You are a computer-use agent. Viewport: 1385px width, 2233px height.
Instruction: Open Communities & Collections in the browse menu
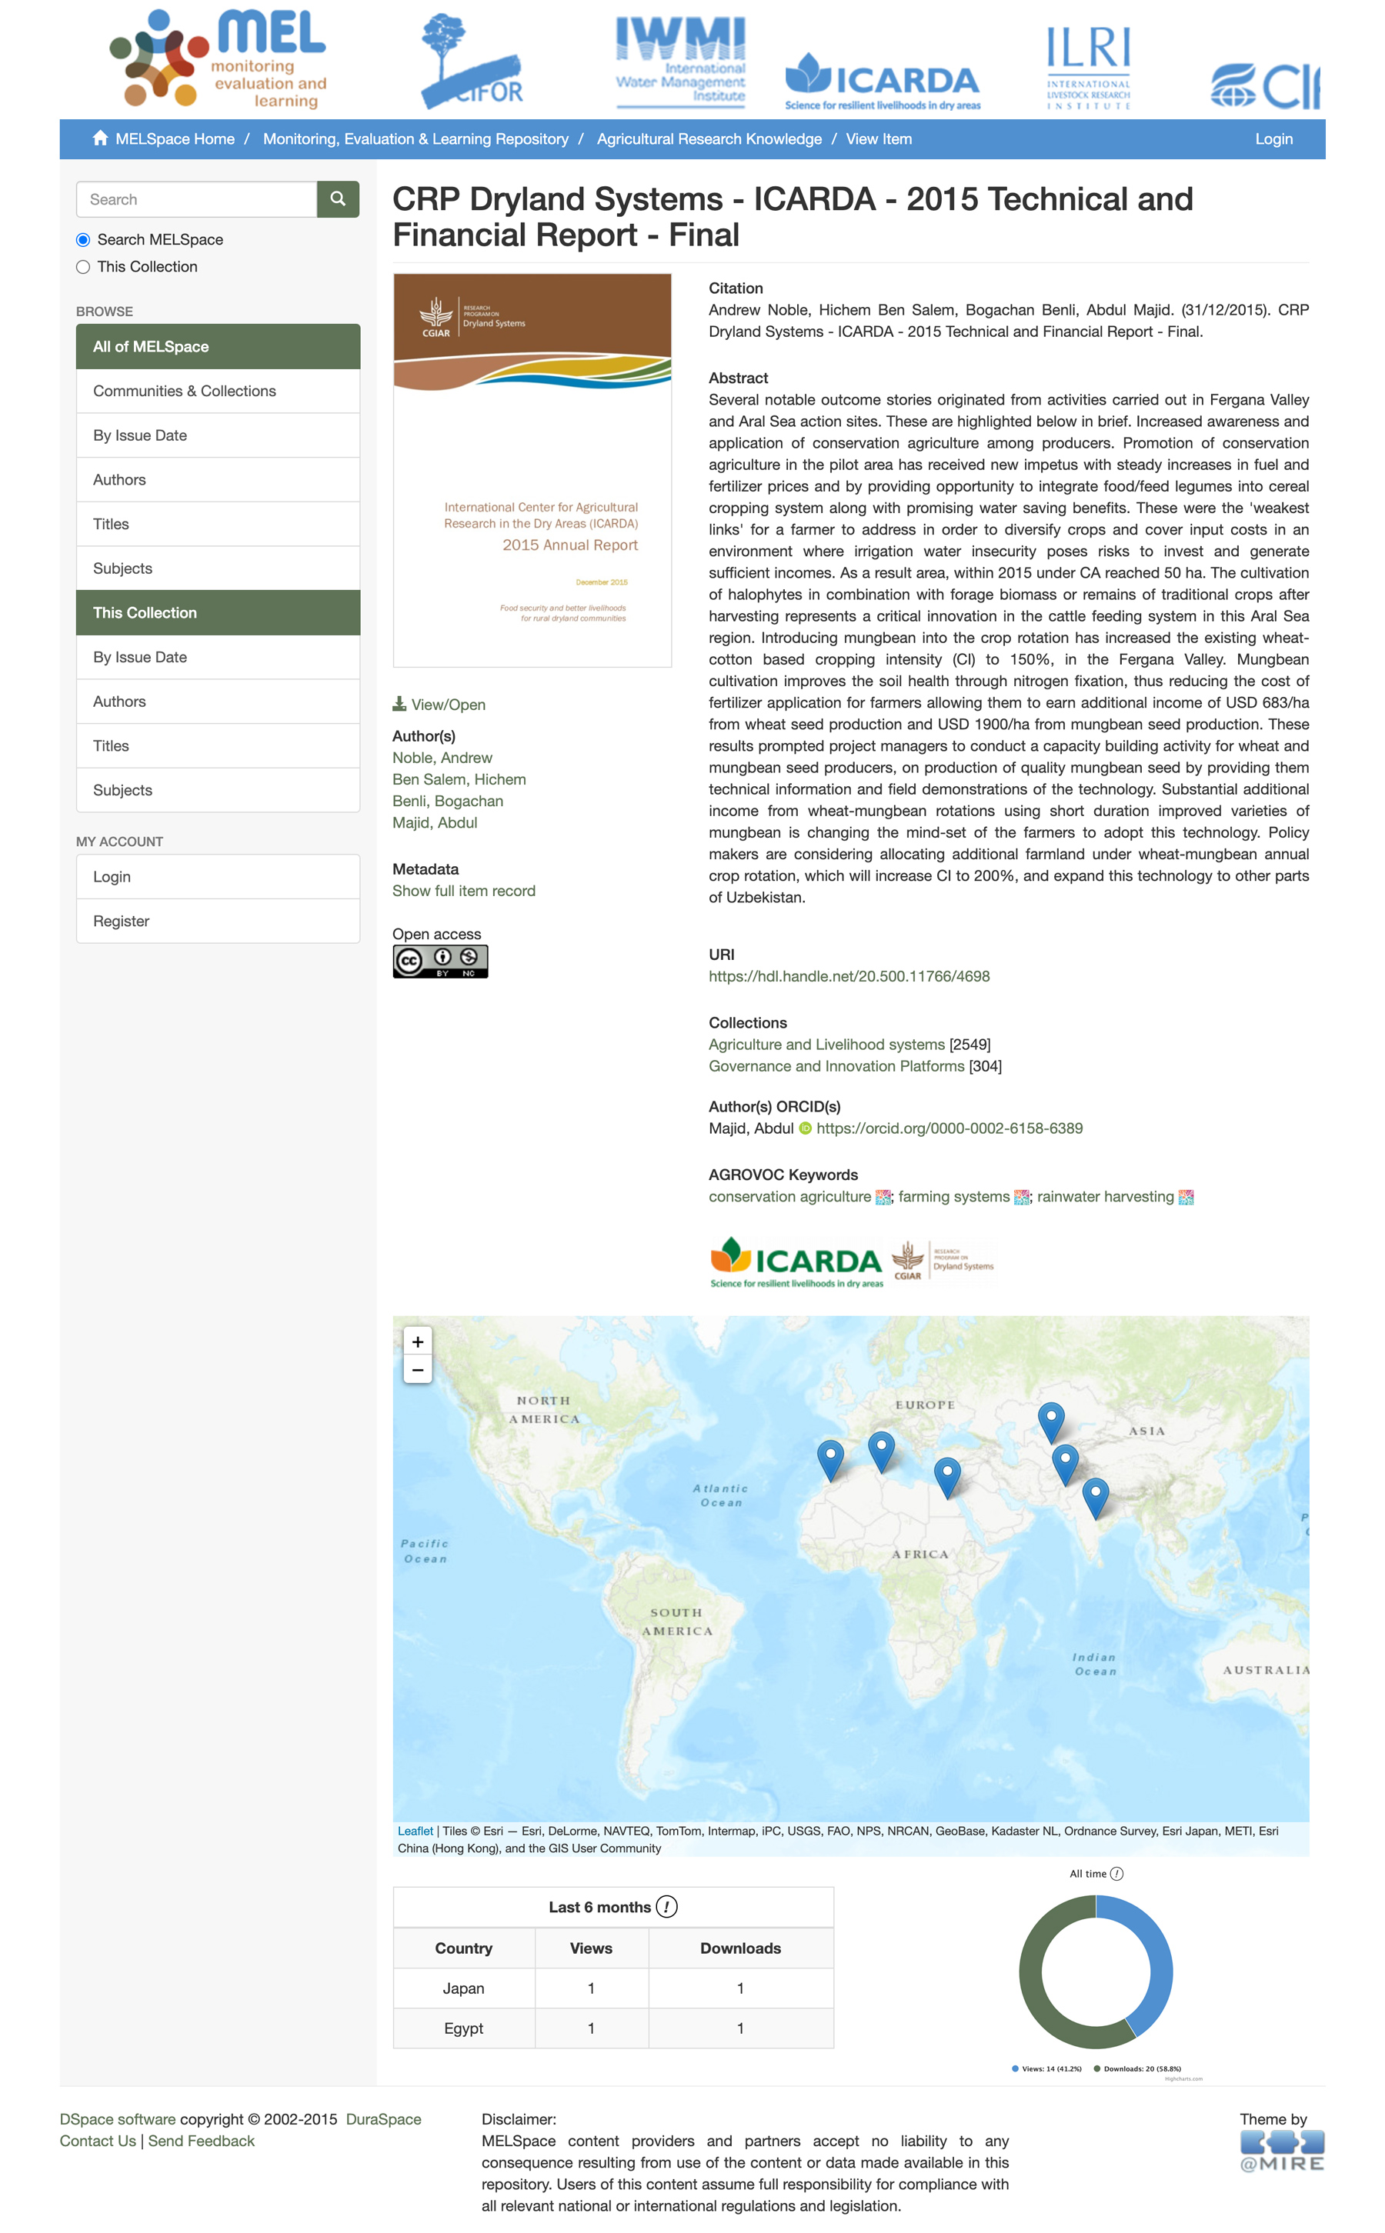218,391
